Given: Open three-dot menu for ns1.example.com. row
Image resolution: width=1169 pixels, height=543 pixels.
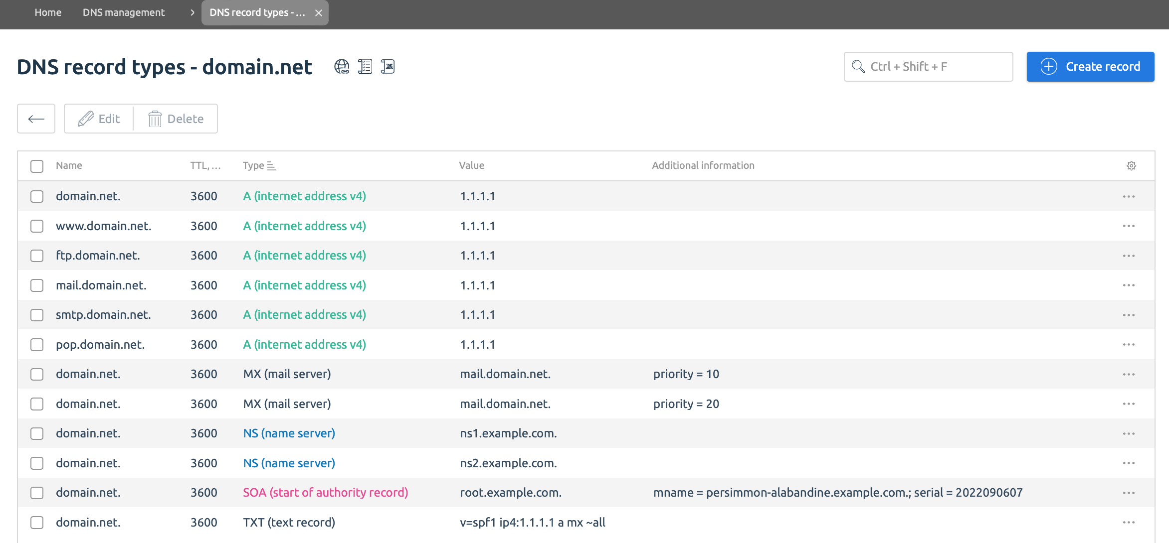Looking at the screenshot, I should [1129, 433].
